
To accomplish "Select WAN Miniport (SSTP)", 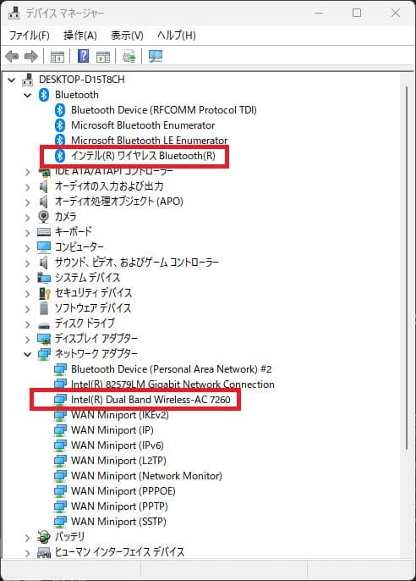I will 118,522.
